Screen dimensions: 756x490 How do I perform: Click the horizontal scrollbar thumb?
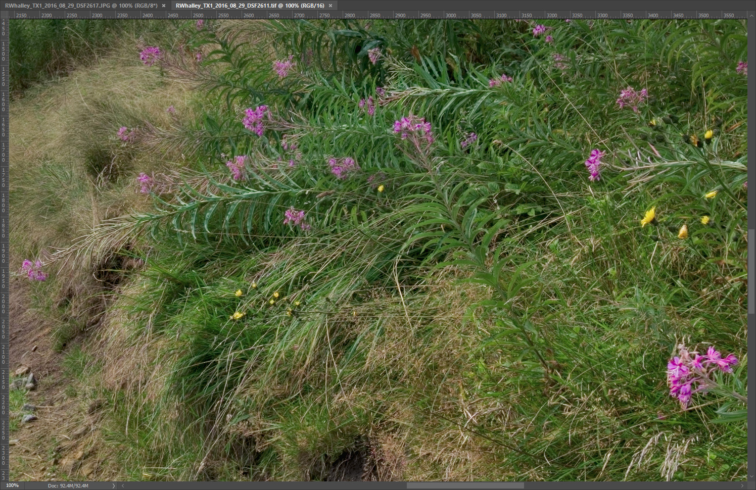pos(465,485)
